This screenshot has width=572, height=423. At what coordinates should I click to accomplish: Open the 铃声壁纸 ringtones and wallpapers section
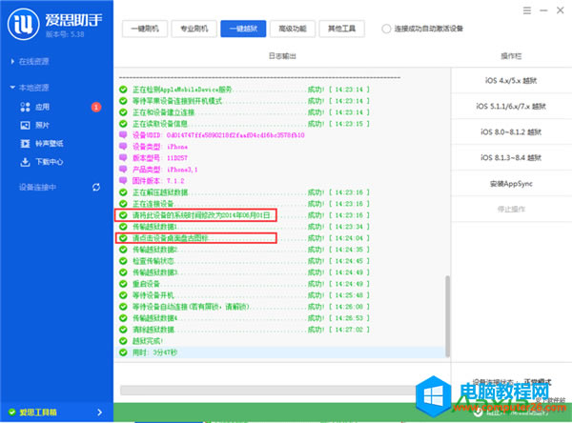point(42,143)
